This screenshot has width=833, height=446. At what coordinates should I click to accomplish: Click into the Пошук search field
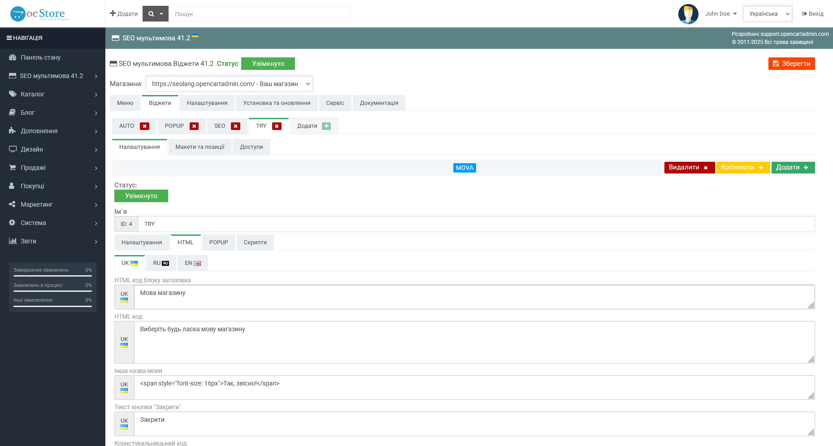pos(260,14)
